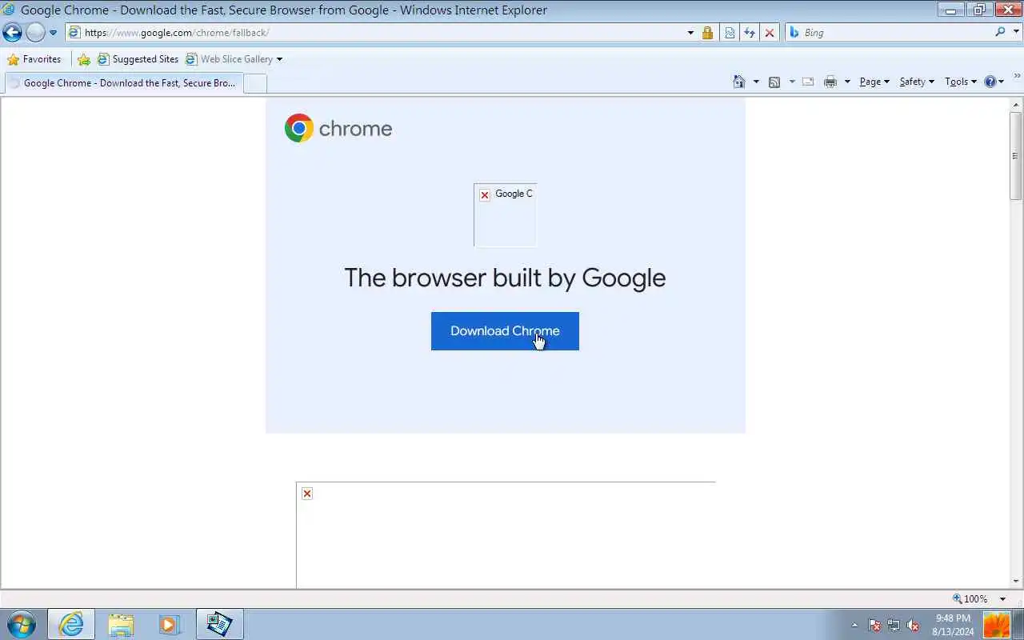Expand the address bar autocomplete dropdown
The width and height of the screenshot is (1024, 640).
pos(690,33)
